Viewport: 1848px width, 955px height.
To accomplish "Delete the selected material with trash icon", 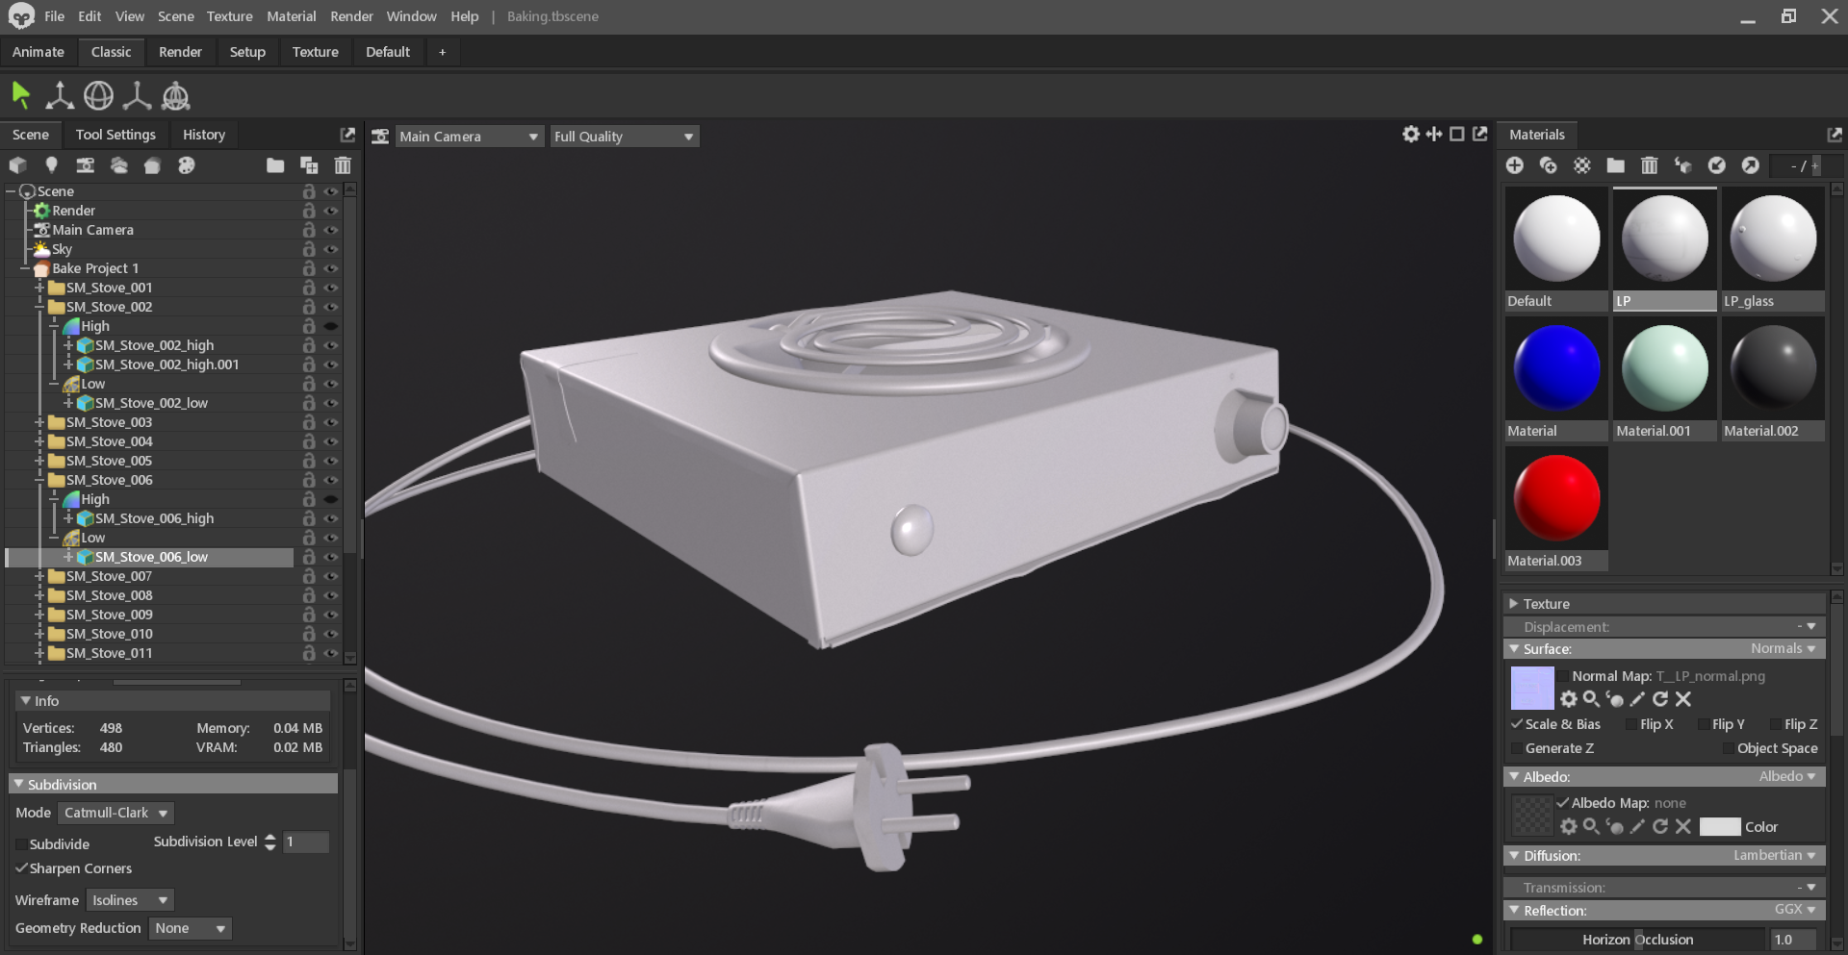I will point(1650,165).
